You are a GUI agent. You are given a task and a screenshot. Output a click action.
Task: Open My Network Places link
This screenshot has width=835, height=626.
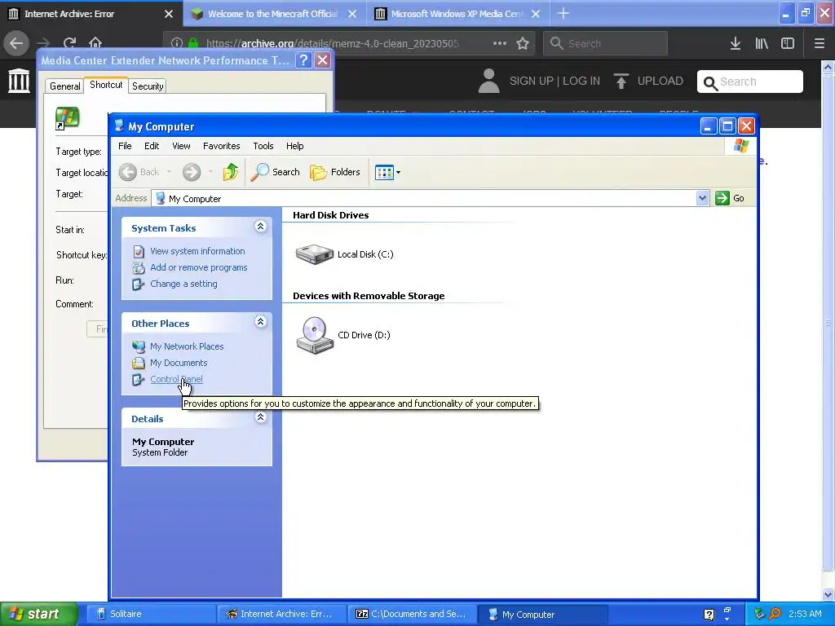tap(187, 346)
